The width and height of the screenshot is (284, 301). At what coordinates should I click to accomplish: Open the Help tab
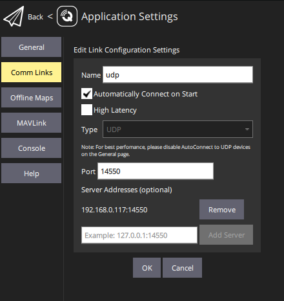32,173
